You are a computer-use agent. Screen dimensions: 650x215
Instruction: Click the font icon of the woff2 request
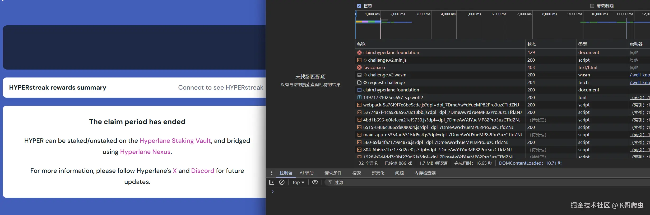click(359, 97)
